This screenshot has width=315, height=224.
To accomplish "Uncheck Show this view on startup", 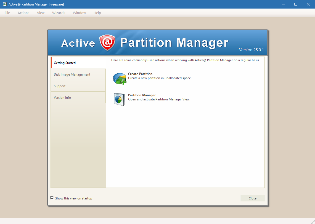I will pos(52,198).
